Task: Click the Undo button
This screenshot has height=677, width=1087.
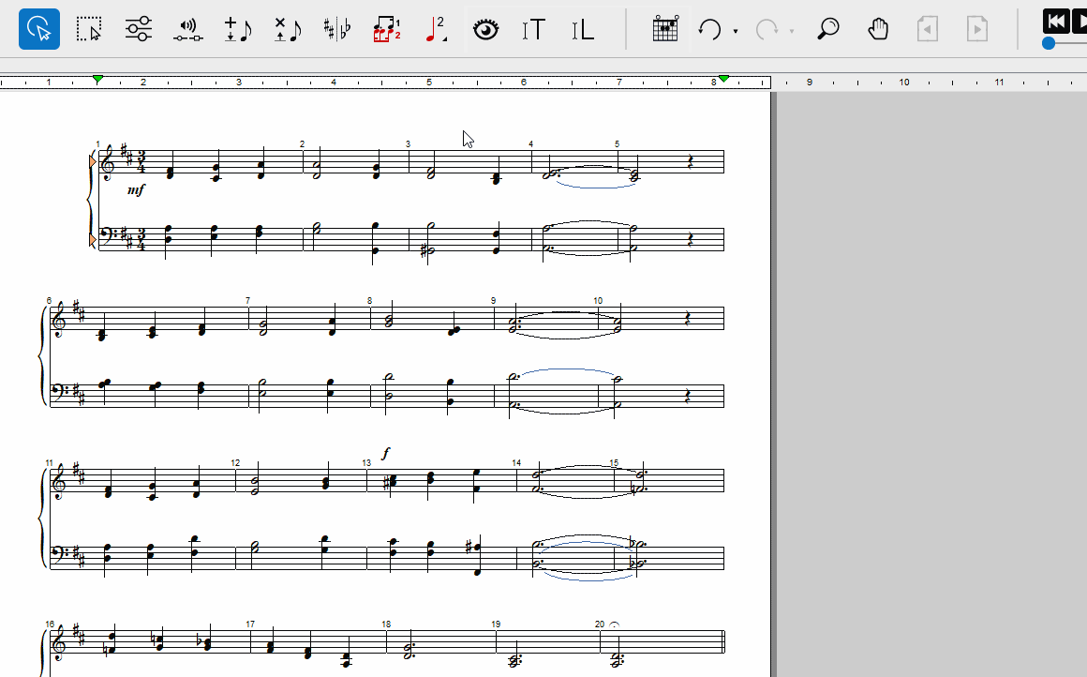Action: click(x=709, y=30)
